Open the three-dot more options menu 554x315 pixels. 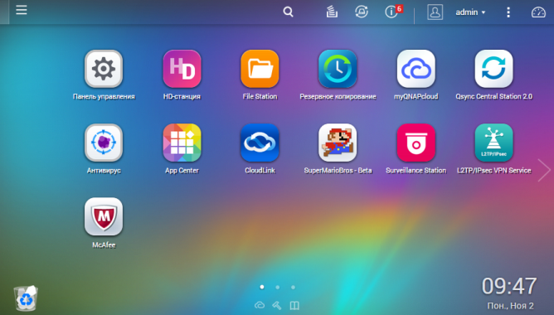(x=508, y=12)
